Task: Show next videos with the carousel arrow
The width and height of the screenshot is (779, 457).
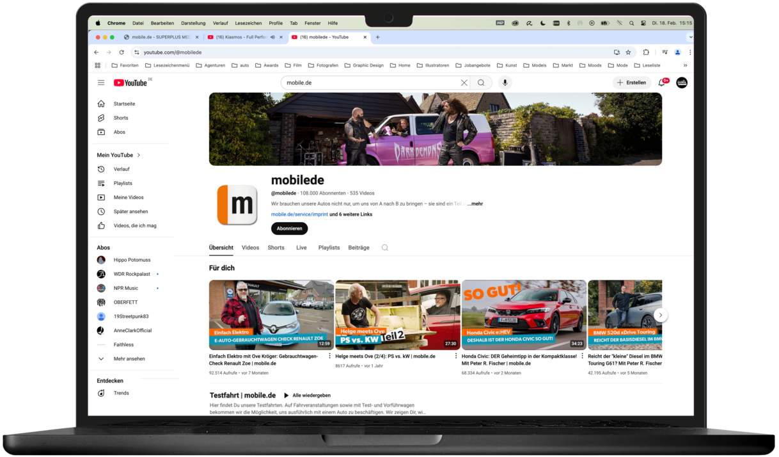Action: click(x=661, y=315)
